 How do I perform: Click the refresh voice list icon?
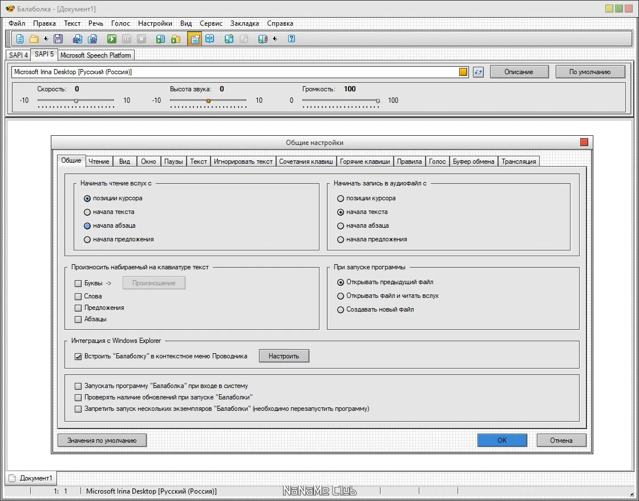478,72
